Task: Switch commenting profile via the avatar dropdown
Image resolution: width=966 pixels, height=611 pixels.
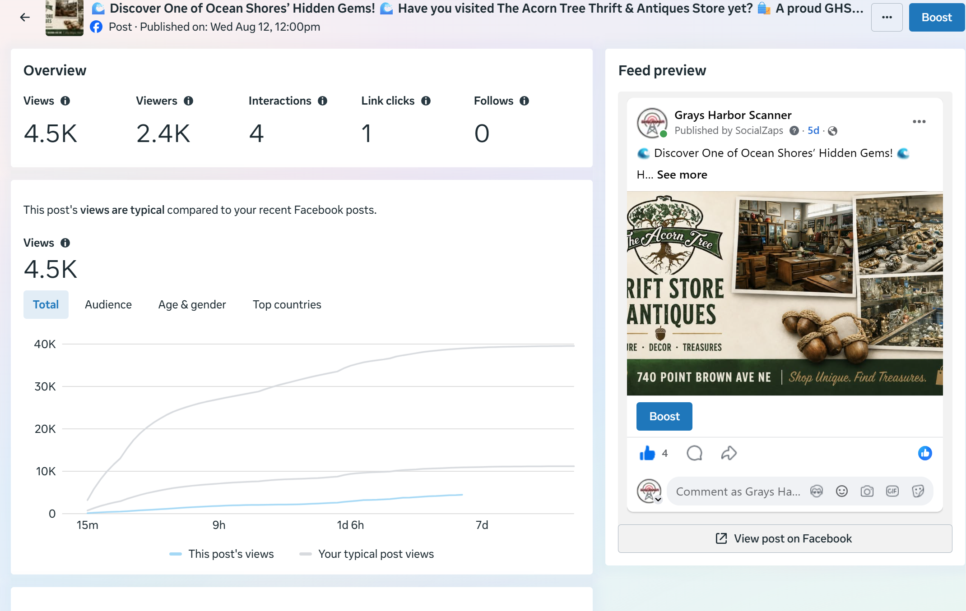Action: (x=650, y=492)
